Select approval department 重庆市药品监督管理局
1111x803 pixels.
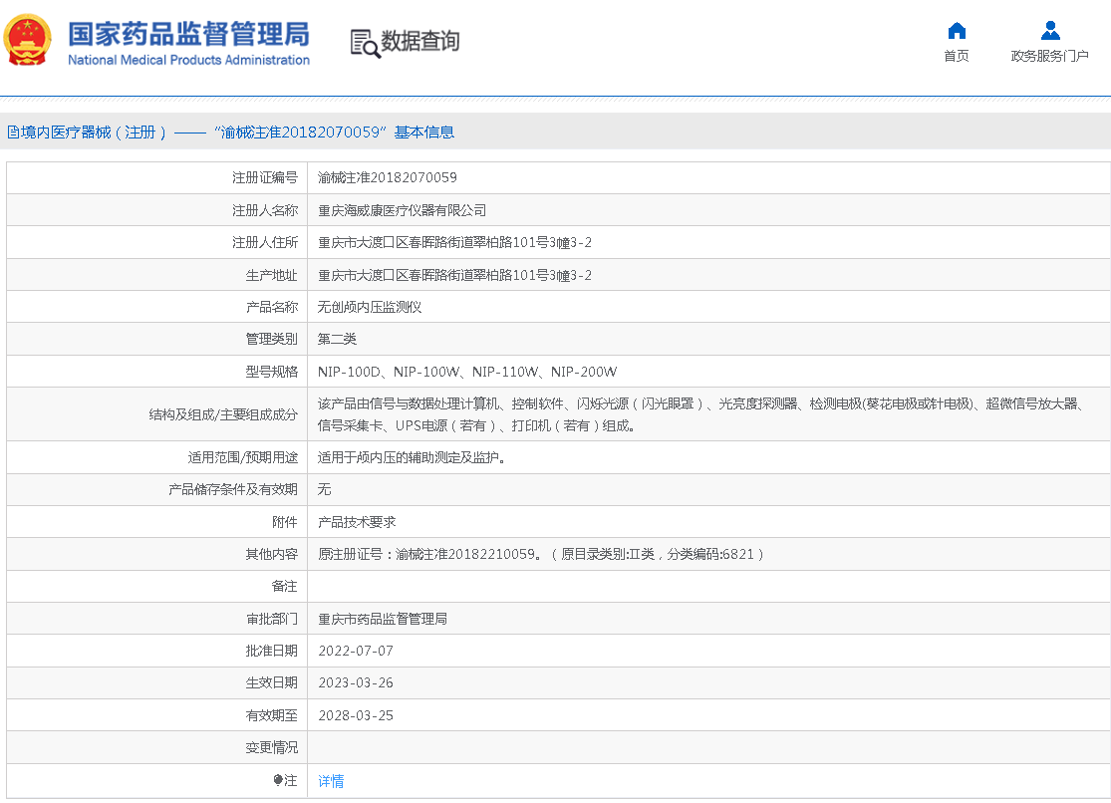[383, 619]
